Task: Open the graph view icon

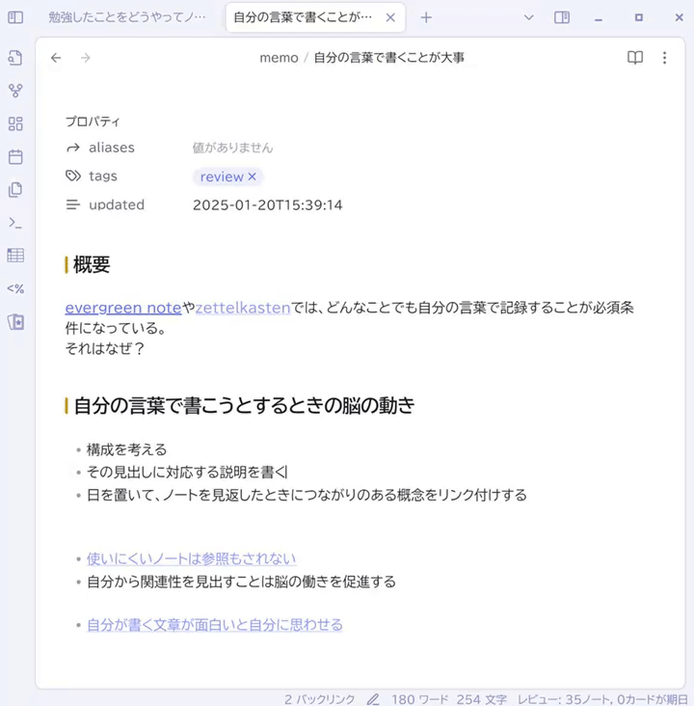Action: click(15, 91)
